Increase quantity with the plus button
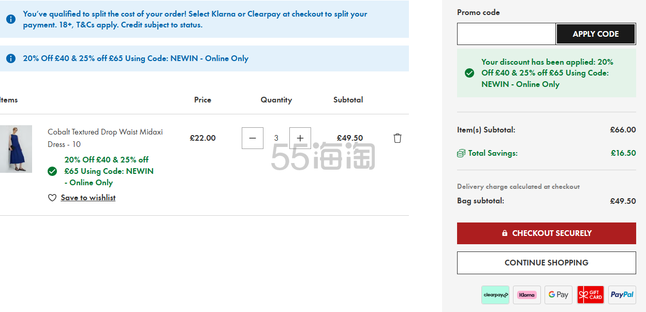Viewport: 646px width, 312px height. (x=300, y=138)
